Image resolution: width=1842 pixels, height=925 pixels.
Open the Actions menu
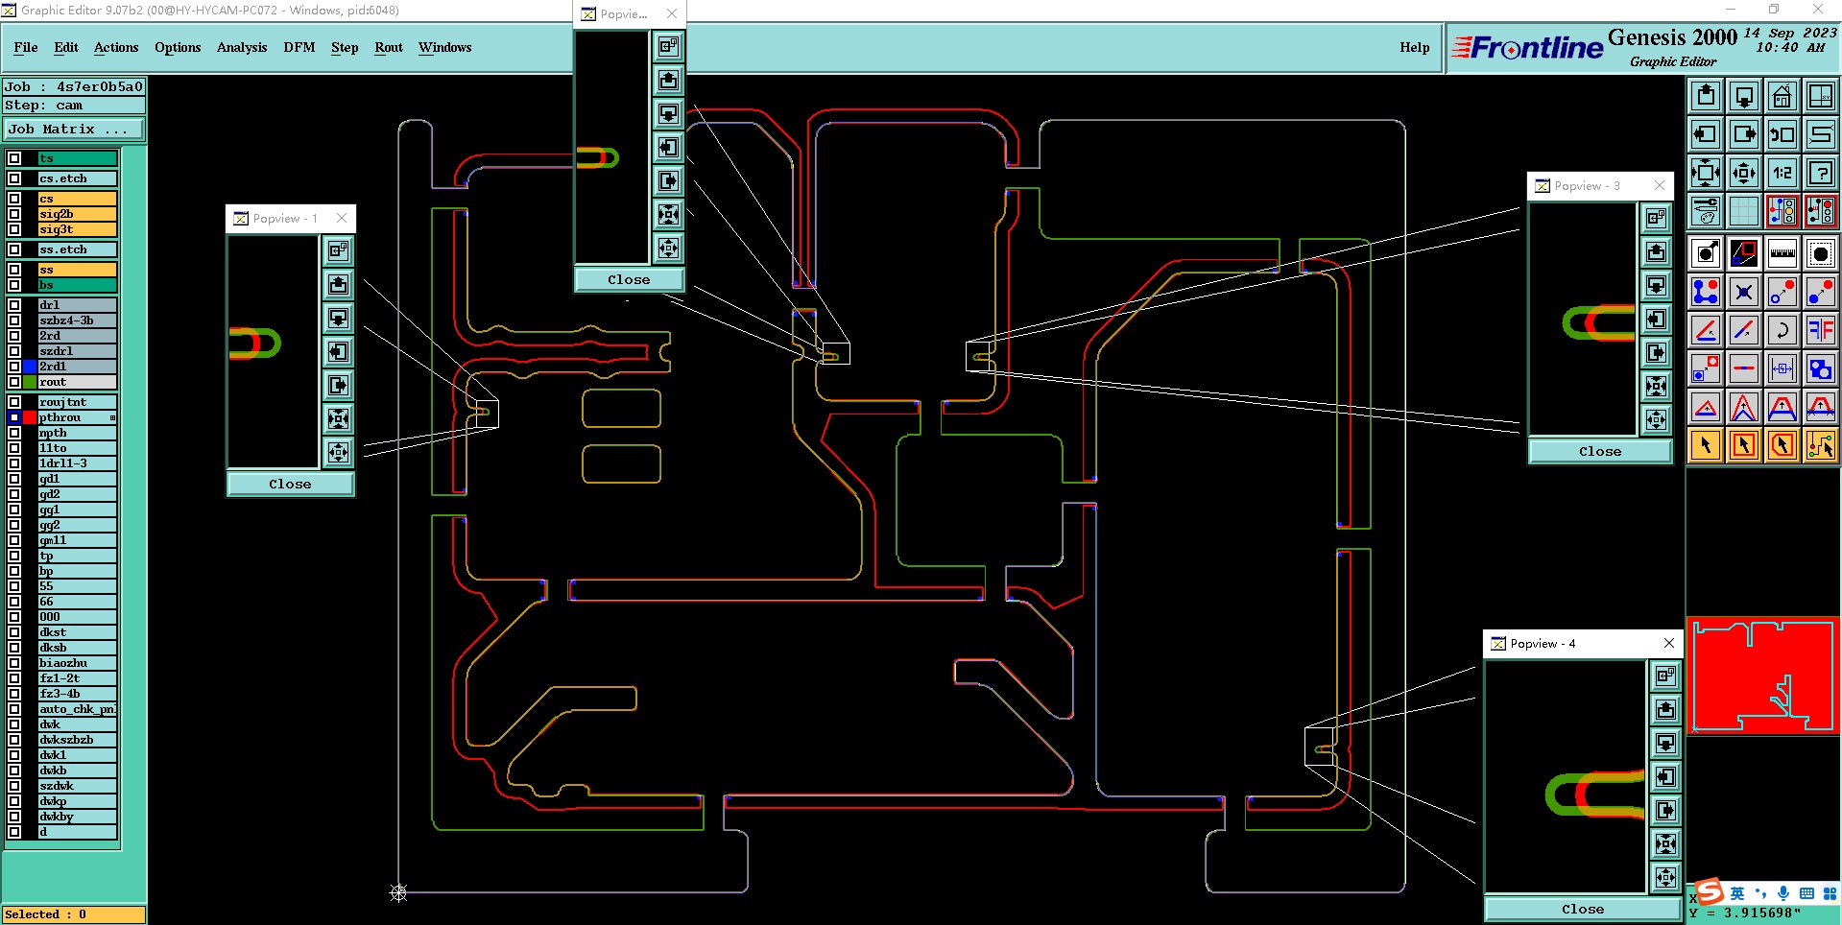click(x=116, y=47)
